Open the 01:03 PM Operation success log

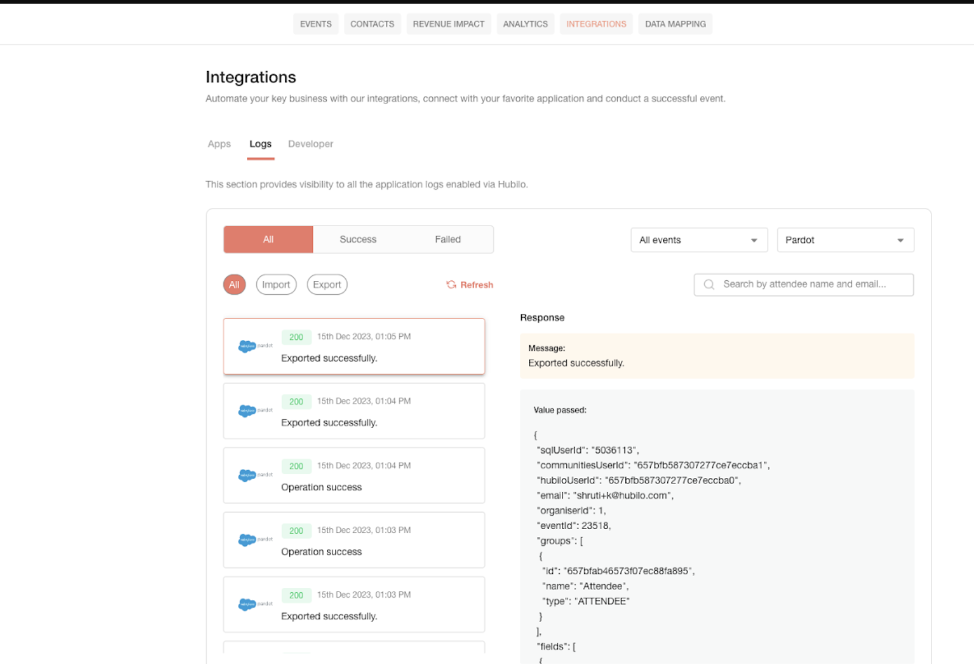click(354, 540)
